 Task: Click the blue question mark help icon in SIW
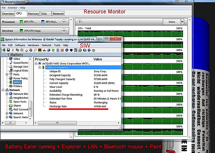(x=89, y=50)
